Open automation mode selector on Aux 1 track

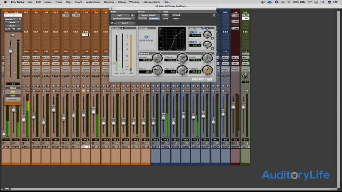coord(245,63)
